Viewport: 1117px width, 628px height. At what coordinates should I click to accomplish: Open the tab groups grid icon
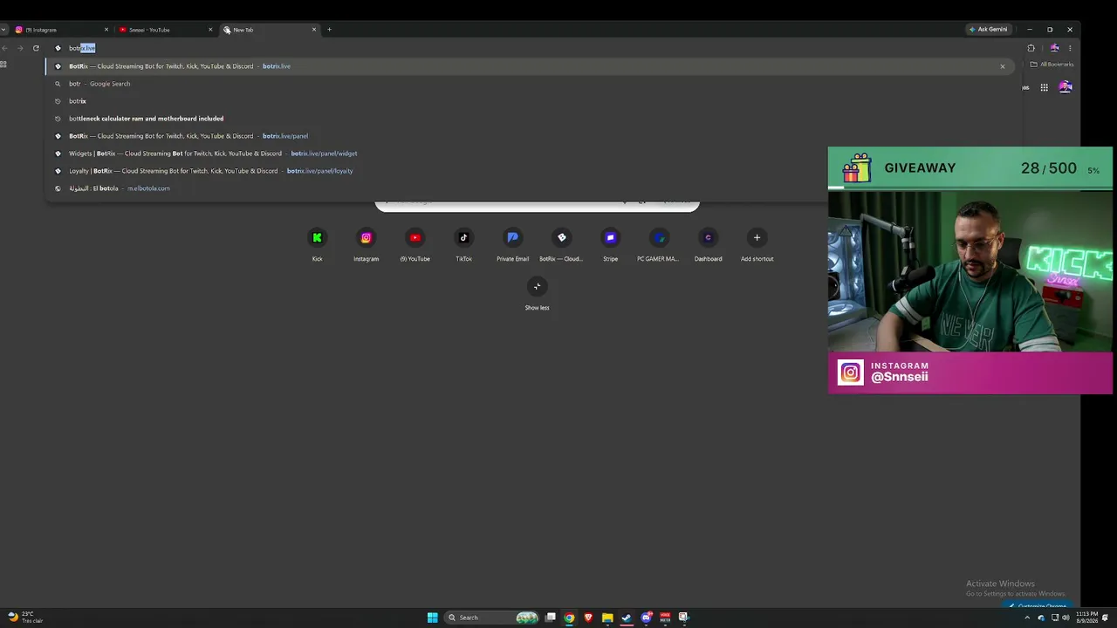point(3,65)
